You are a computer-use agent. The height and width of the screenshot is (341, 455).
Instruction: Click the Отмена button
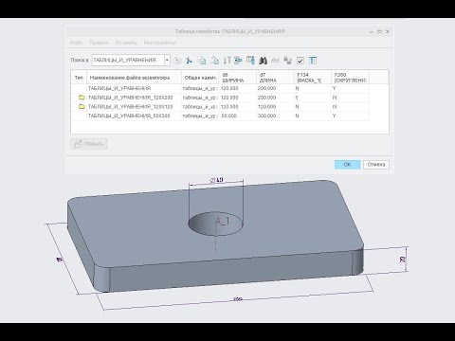pos(376,164)
